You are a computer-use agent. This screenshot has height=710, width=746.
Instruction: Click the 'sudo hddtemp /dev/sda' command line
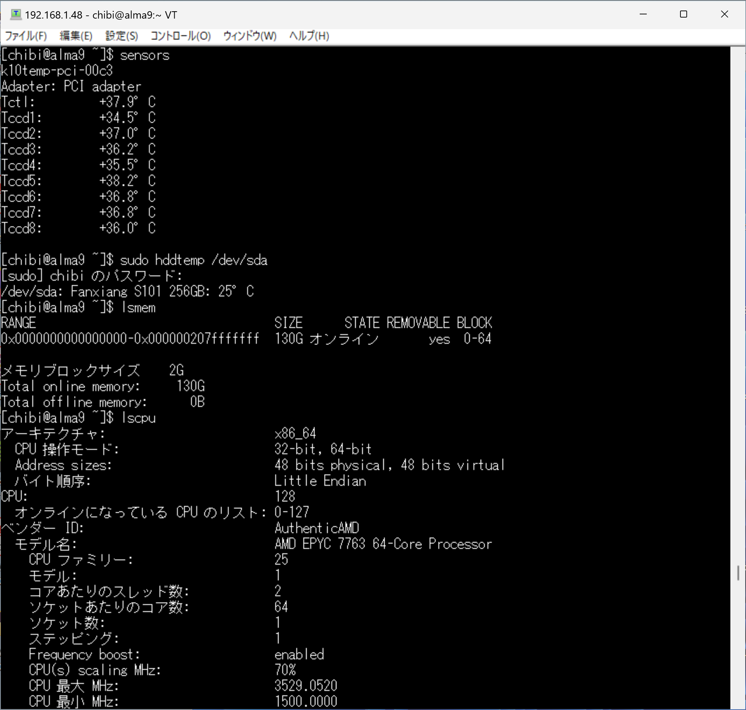coord(193,261)
